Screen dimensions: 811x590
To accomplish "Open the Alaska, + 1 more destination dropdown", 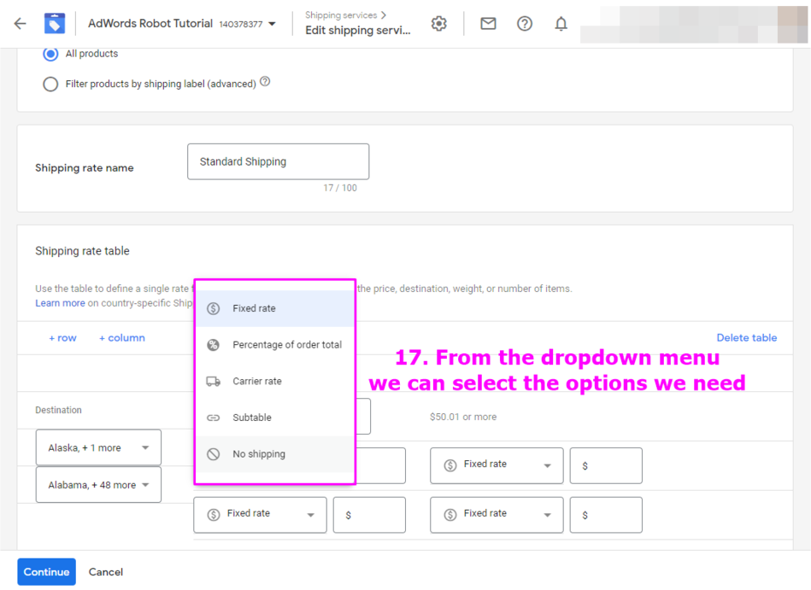I will click(x=98, y=447).
